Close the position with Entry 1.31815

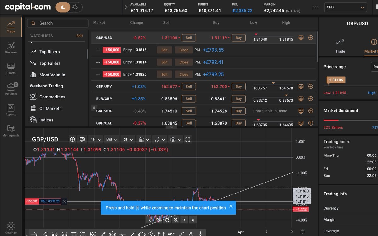(x=183, y=50)
